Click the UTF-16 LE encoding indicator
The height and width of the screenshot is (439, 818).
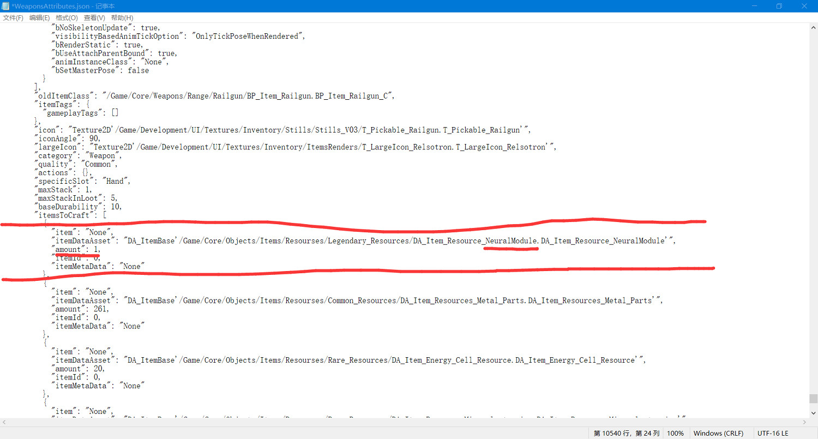[x=772, y=433]
